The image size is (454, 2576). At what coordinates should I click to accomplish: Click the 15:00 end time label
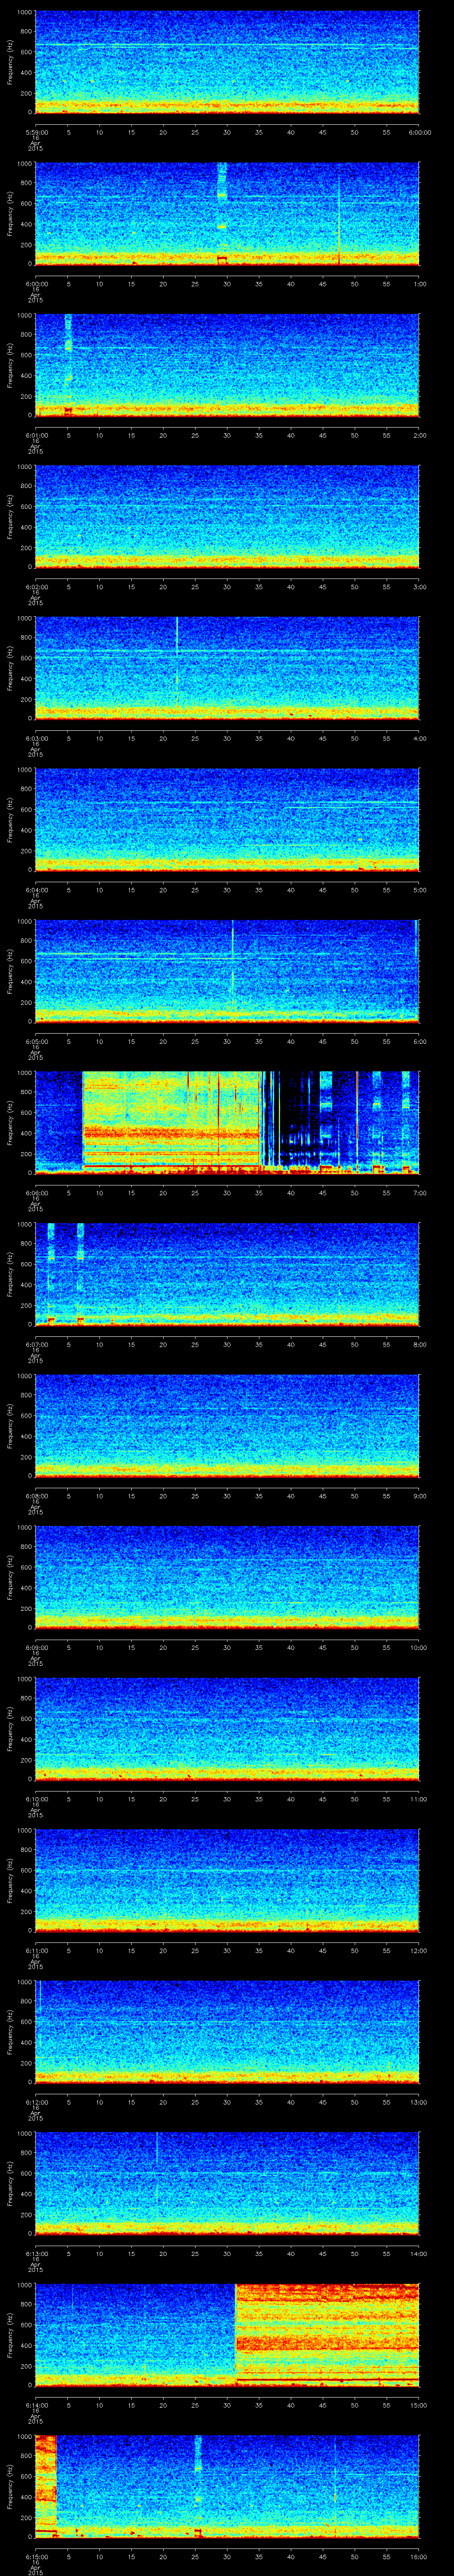[x=419, y=2404]
